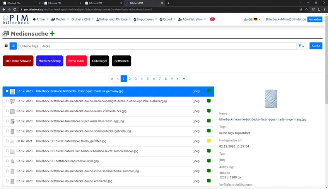328x189 pixels.
Task: Bookmark this page with star icon
Action: pyautogui.click(x=306, y=9)
